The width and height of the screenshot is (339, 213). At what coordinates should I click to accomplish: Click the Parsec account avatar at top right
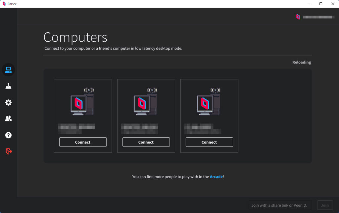coord(298,17)
